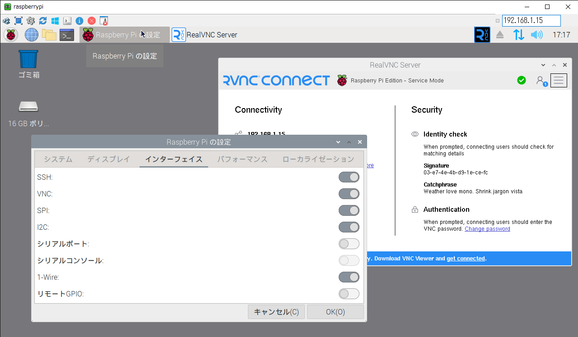The width and height of the screenshot is (578, 337).
Task: Click the Identity check eye icon
Action: 415,134
